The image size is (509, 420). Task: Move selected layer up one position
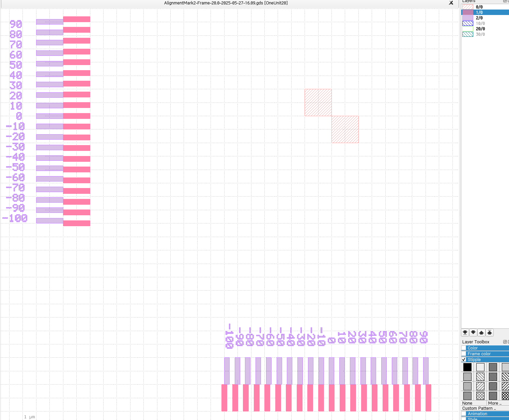pyautogui.click(x=481, y=332)
